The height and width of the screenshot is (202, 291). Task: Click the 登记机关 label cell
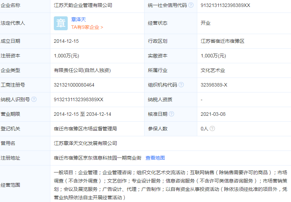coord(25,129)
